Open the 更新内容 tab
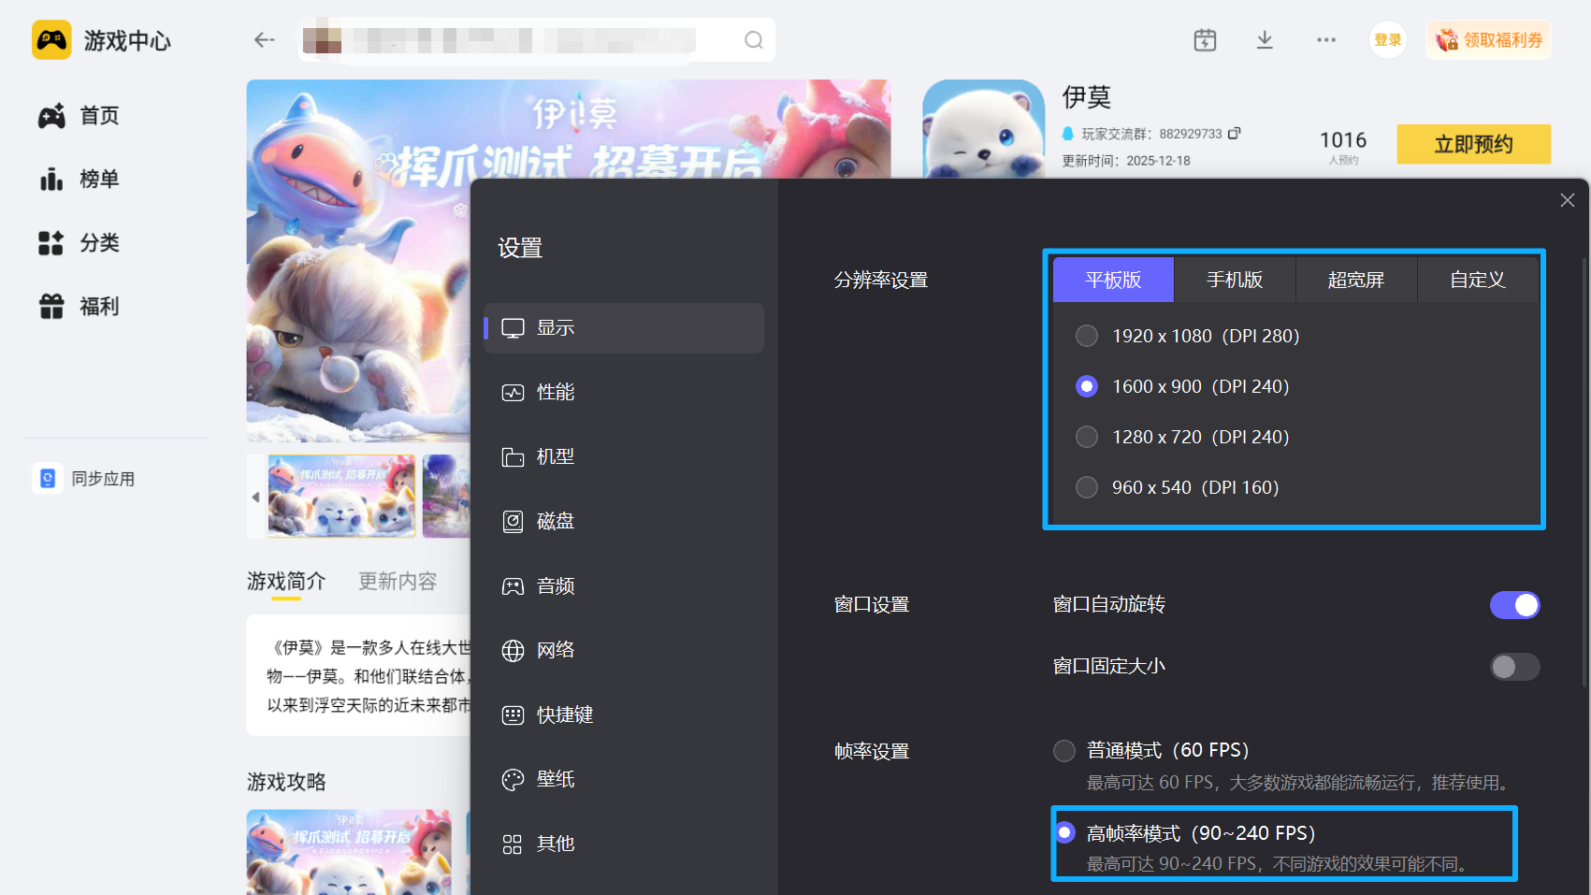The image size is (1591, 895). coord(397,581)
